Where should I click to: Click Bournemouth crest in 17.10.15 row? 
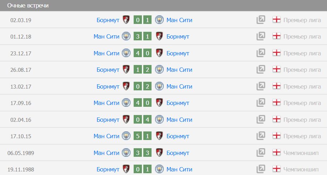click(160, 136)
